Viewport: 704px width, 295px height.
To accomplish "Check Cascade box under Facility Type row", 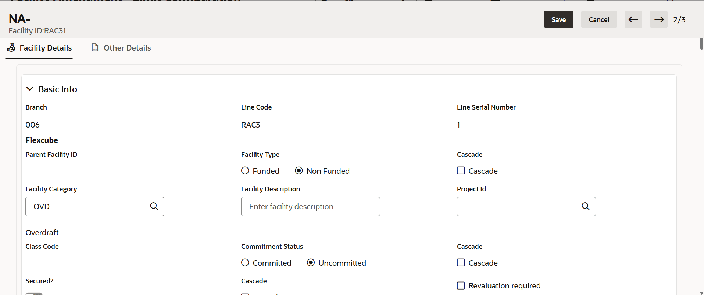I will tap(461, 171).
